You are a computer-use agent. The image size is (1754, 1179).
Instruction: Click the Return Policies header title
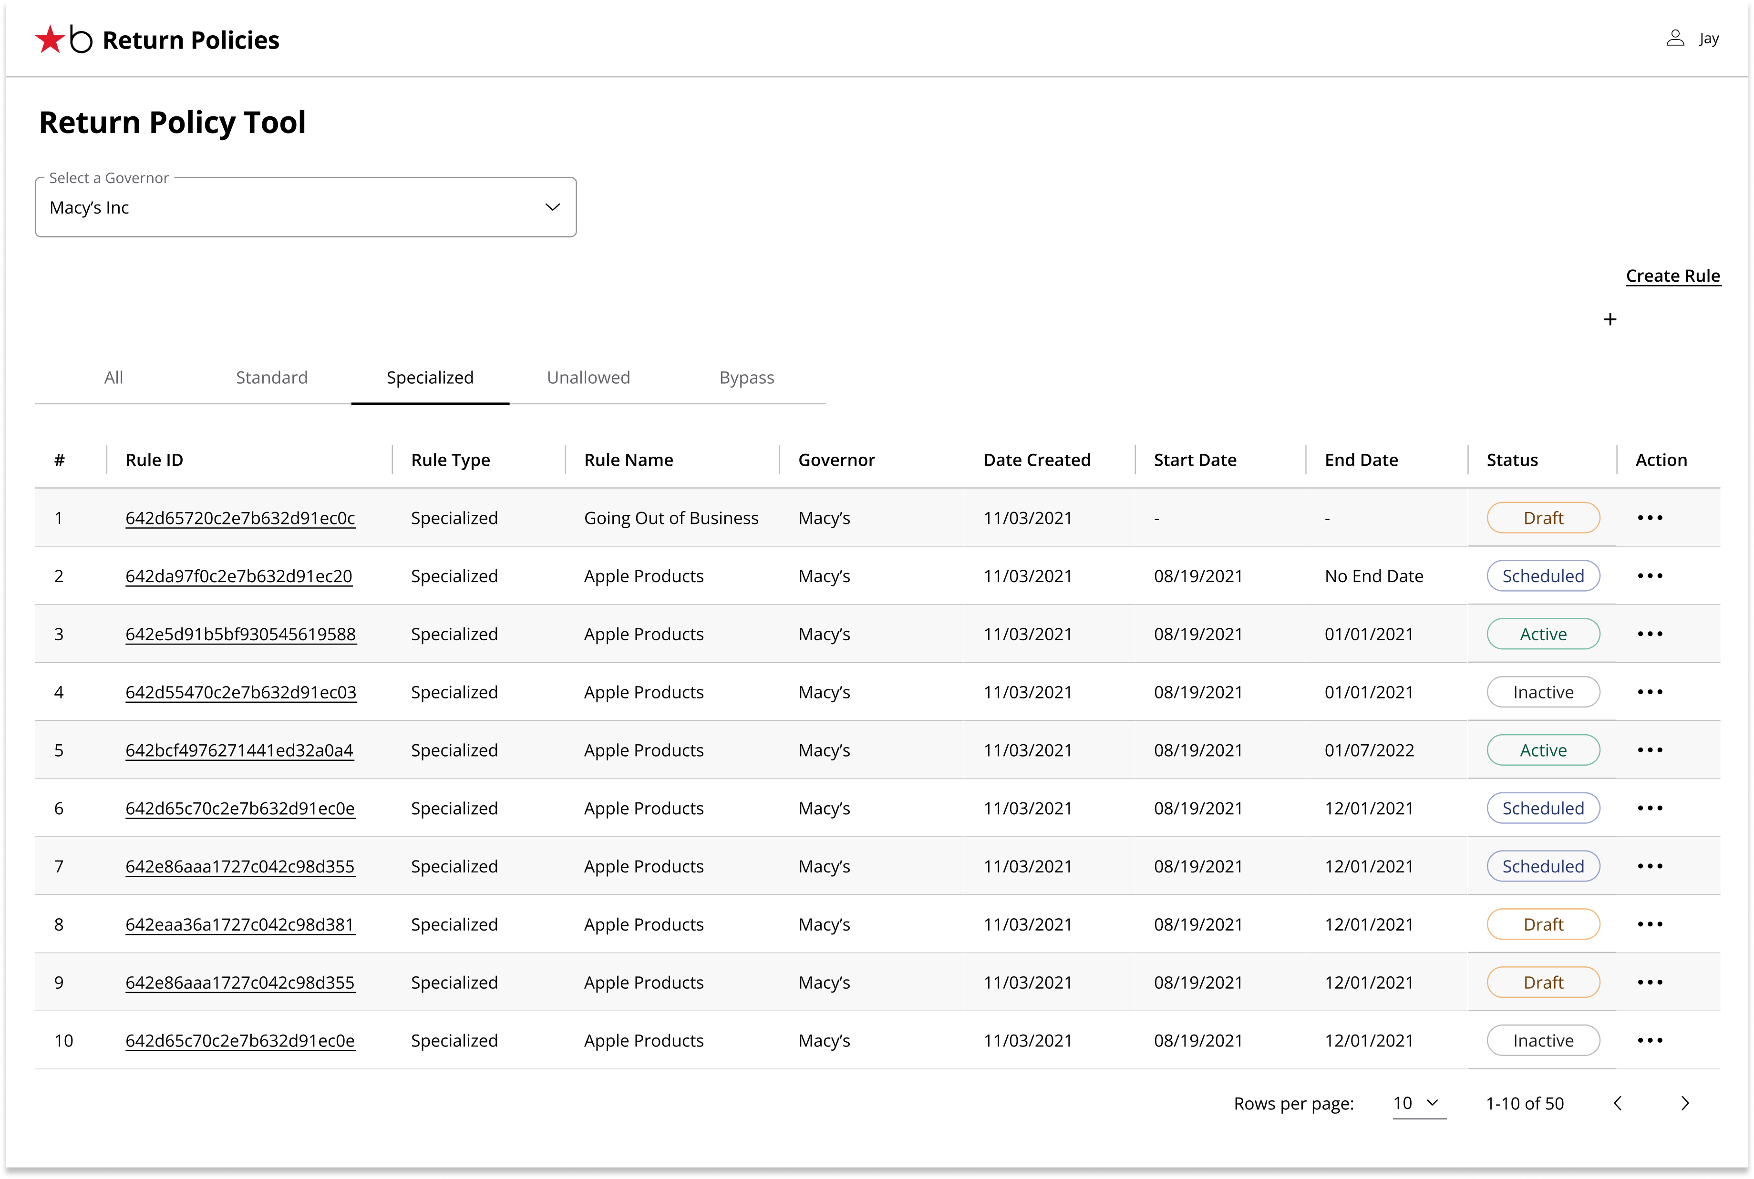[x=190, y=40]
